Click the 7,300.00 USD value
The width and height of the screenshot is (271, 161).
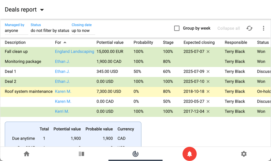click(x=109, y=91)
